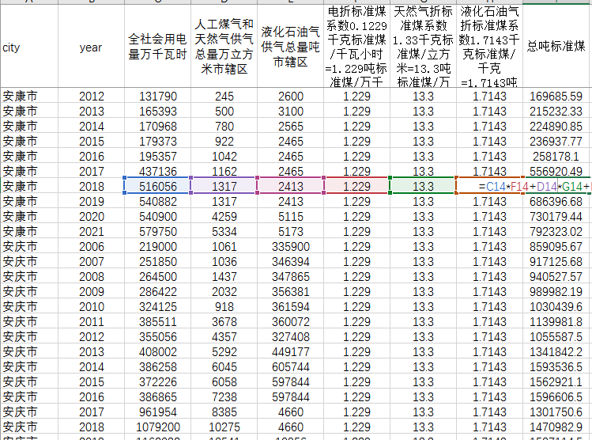Select the '全社会用电量万千瓦时' header cell
Image resolution: width=592 pixels, height=440 pixels.
pyautogui.click(x=158, y=47)
